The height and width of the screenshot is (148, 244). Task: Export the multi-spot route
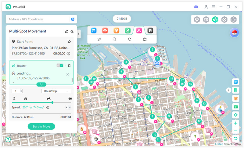(x=66, y=31)
